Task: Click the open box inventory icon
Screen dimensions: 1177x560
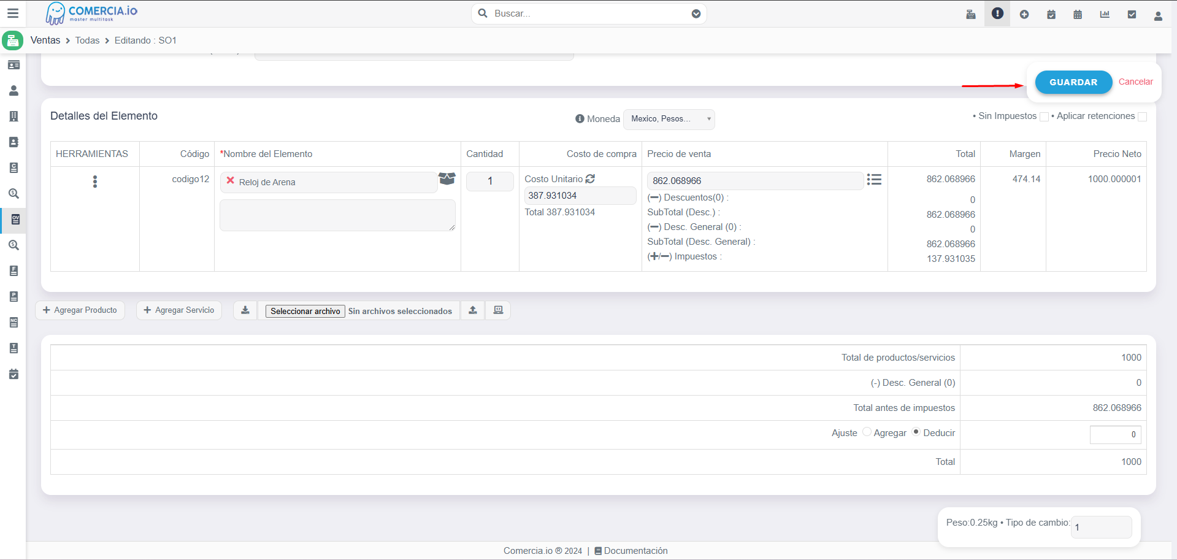Action: click(447, 178)
